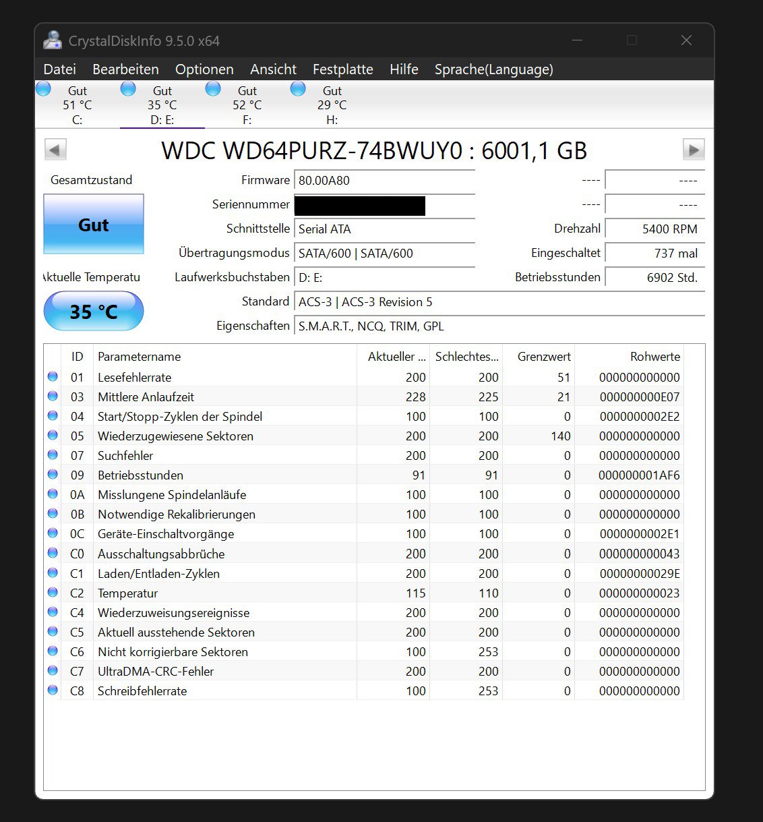
Task: Go to previous disk with left arrow
Action: [55, 150]
